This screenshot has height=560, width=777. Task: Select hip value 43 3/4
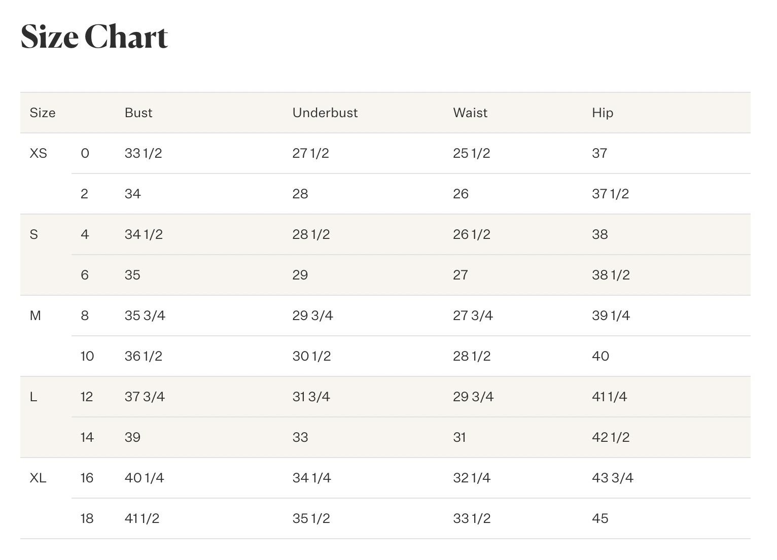coord(613,478)
